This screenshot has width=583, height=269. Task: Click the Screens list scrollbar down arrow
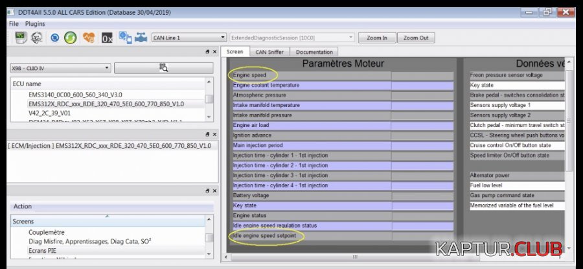tap(209, 254)
